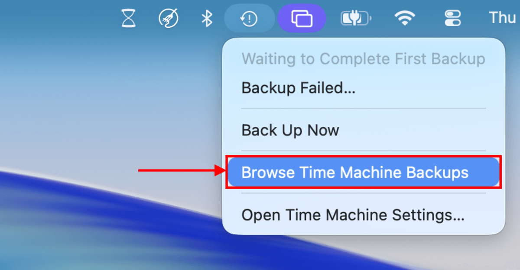Choose Open Time Machine Settings

[353, 215]
